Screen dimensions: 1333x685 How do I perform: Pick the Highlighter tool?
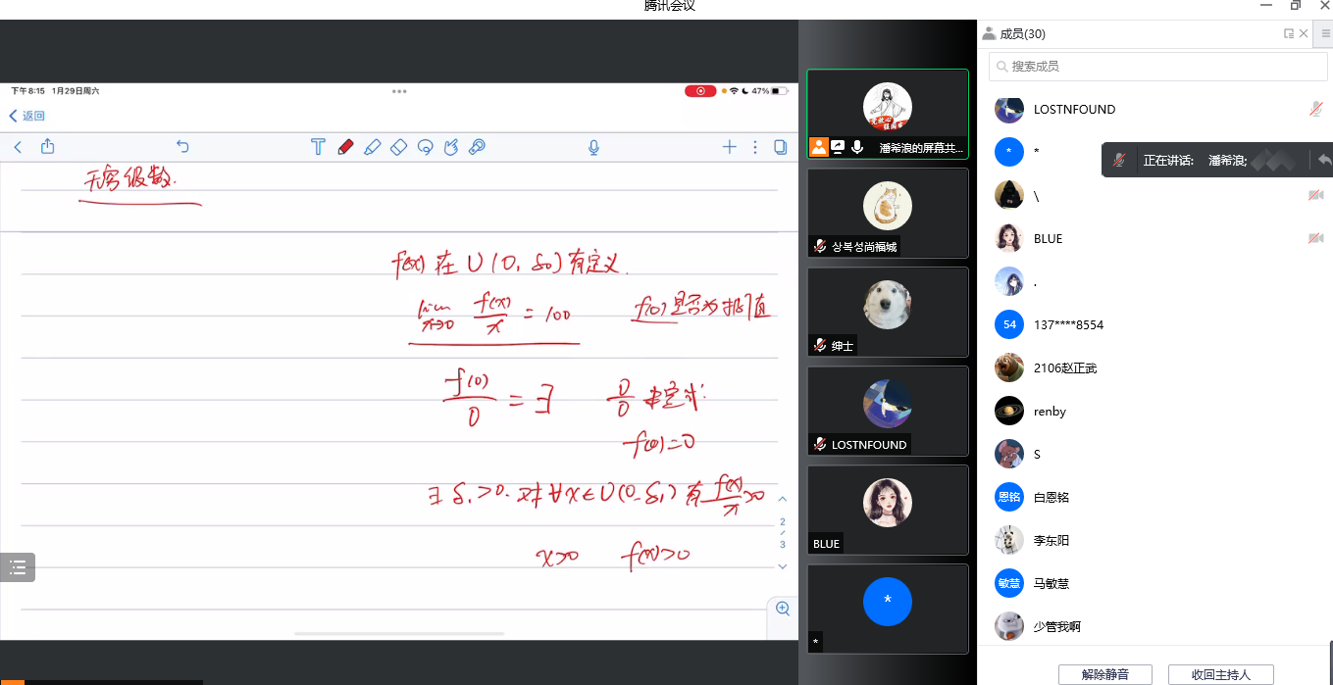pyautogui.click(x=373, y=147)
